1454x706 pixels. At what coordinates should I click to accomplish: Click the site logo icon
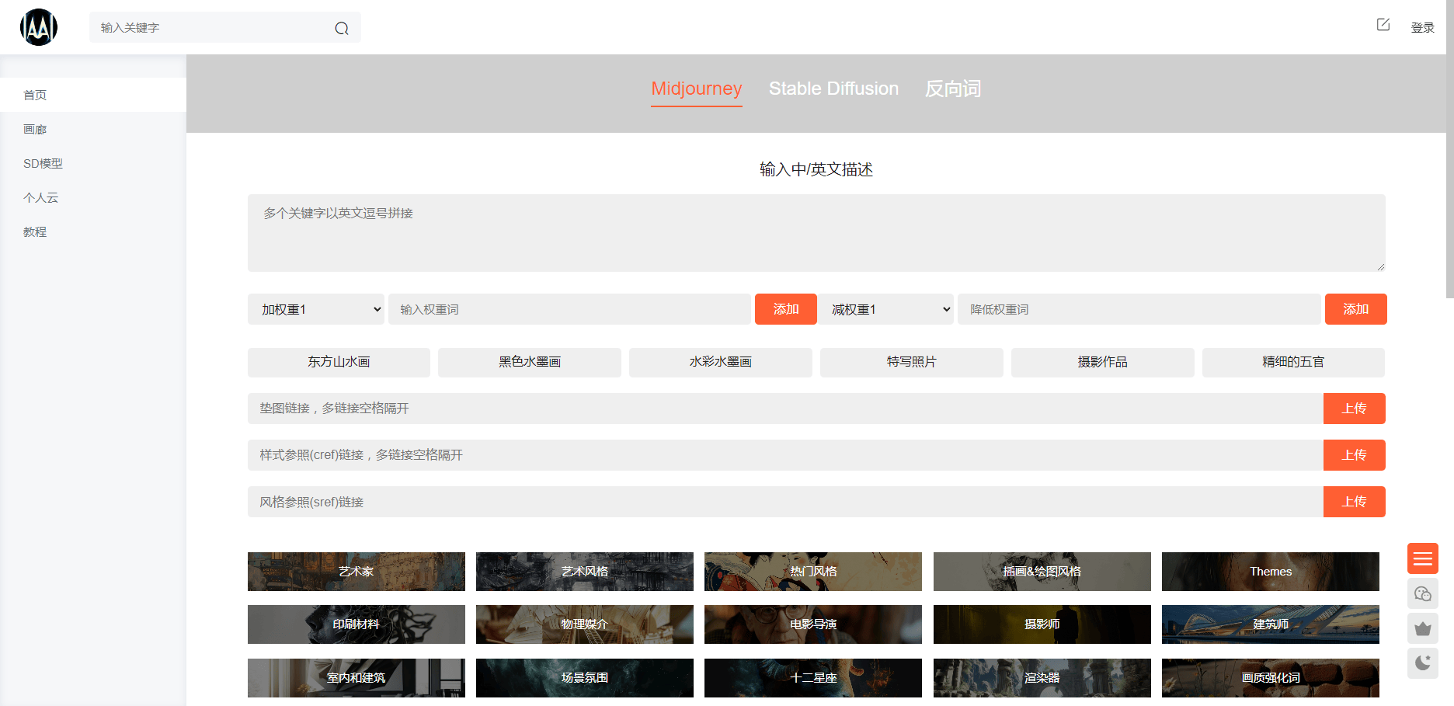point(39,27)
